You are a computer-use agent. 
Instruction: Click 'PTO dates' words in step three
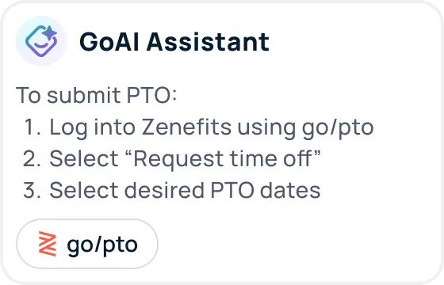pyautogui.click(x=266, y=190)
